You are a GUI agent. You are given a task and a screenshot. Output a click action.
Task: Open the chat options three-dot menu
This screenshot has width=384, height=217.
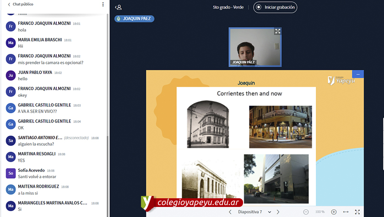[x=103, y=5]
